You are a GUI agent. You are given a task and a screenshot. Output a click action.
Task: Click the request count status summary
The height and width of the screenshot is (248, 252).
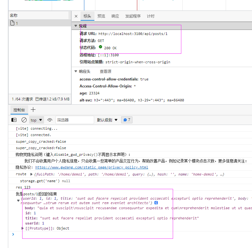point(41,99)
